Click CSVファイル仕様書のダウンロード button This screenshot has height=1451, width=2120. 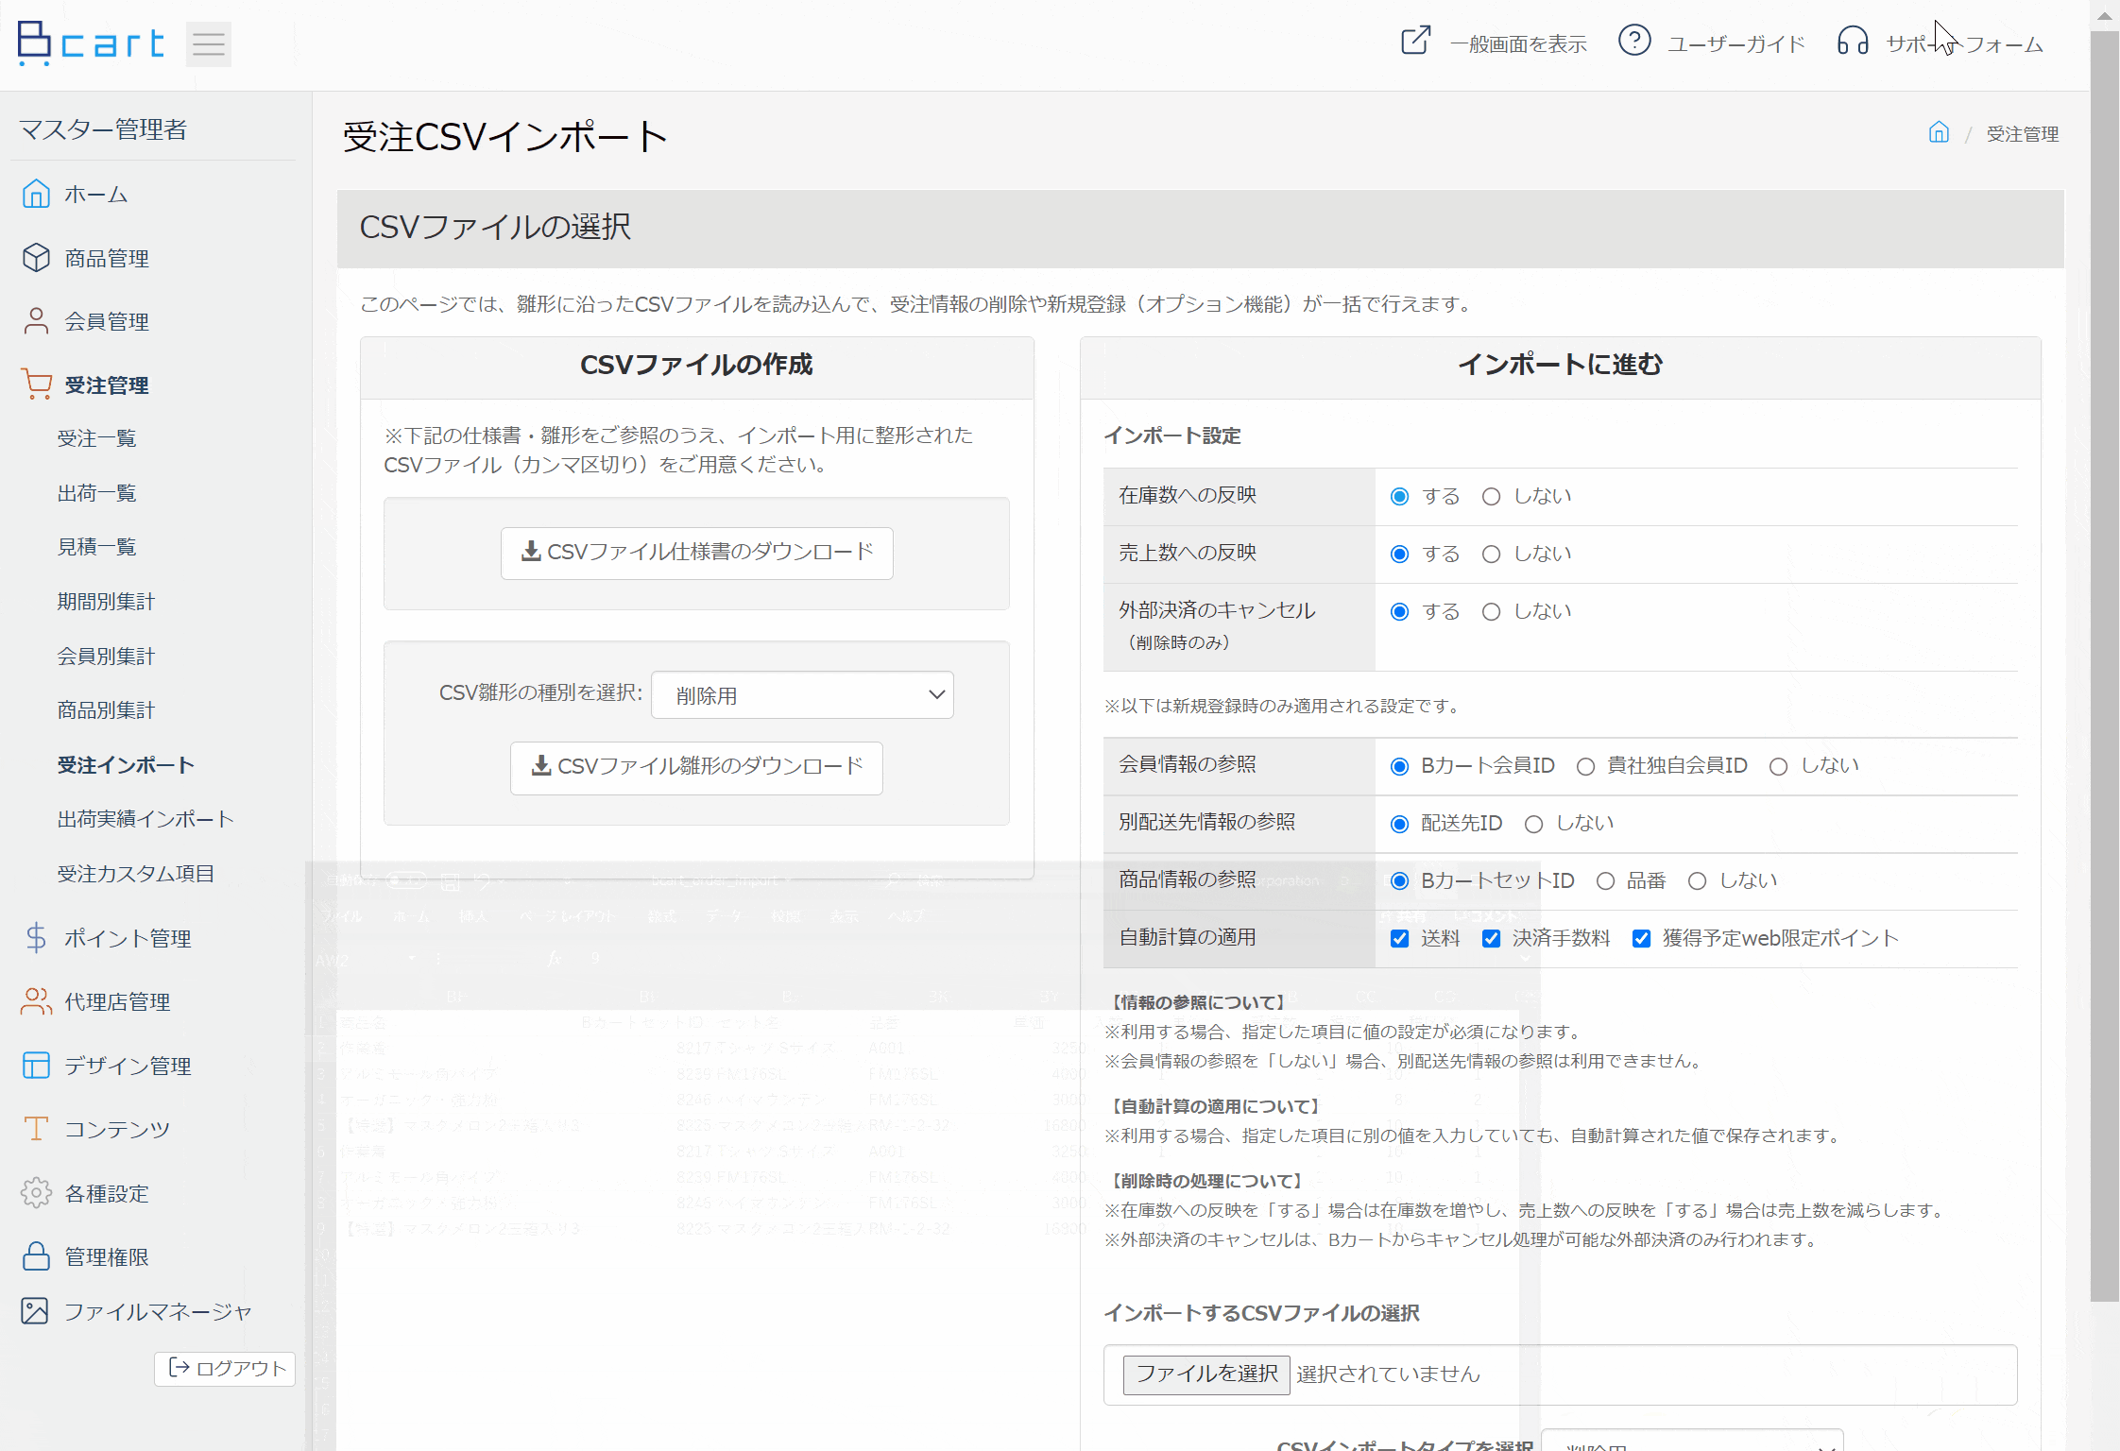pyautogui.click(x=697, y=553)
